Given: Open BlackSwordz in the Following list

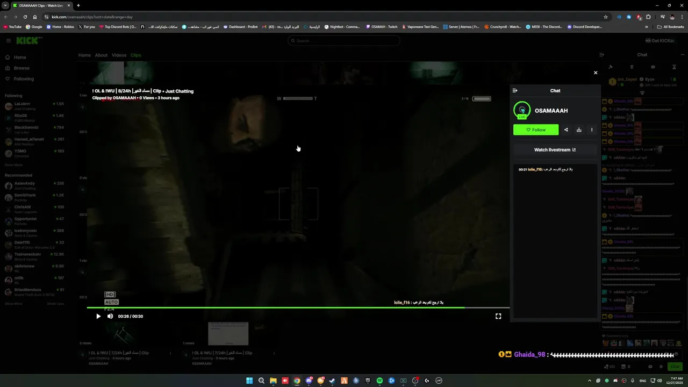Looking at the screenshot, I should click(34, 130).
